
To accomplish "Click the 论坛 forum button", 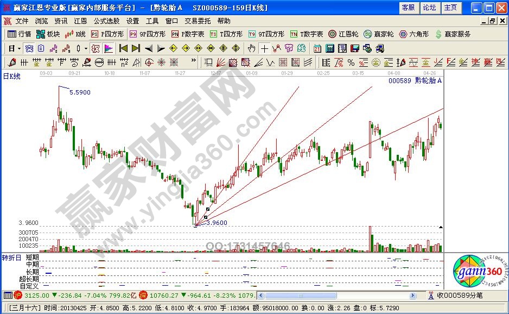I will (429, 8).
